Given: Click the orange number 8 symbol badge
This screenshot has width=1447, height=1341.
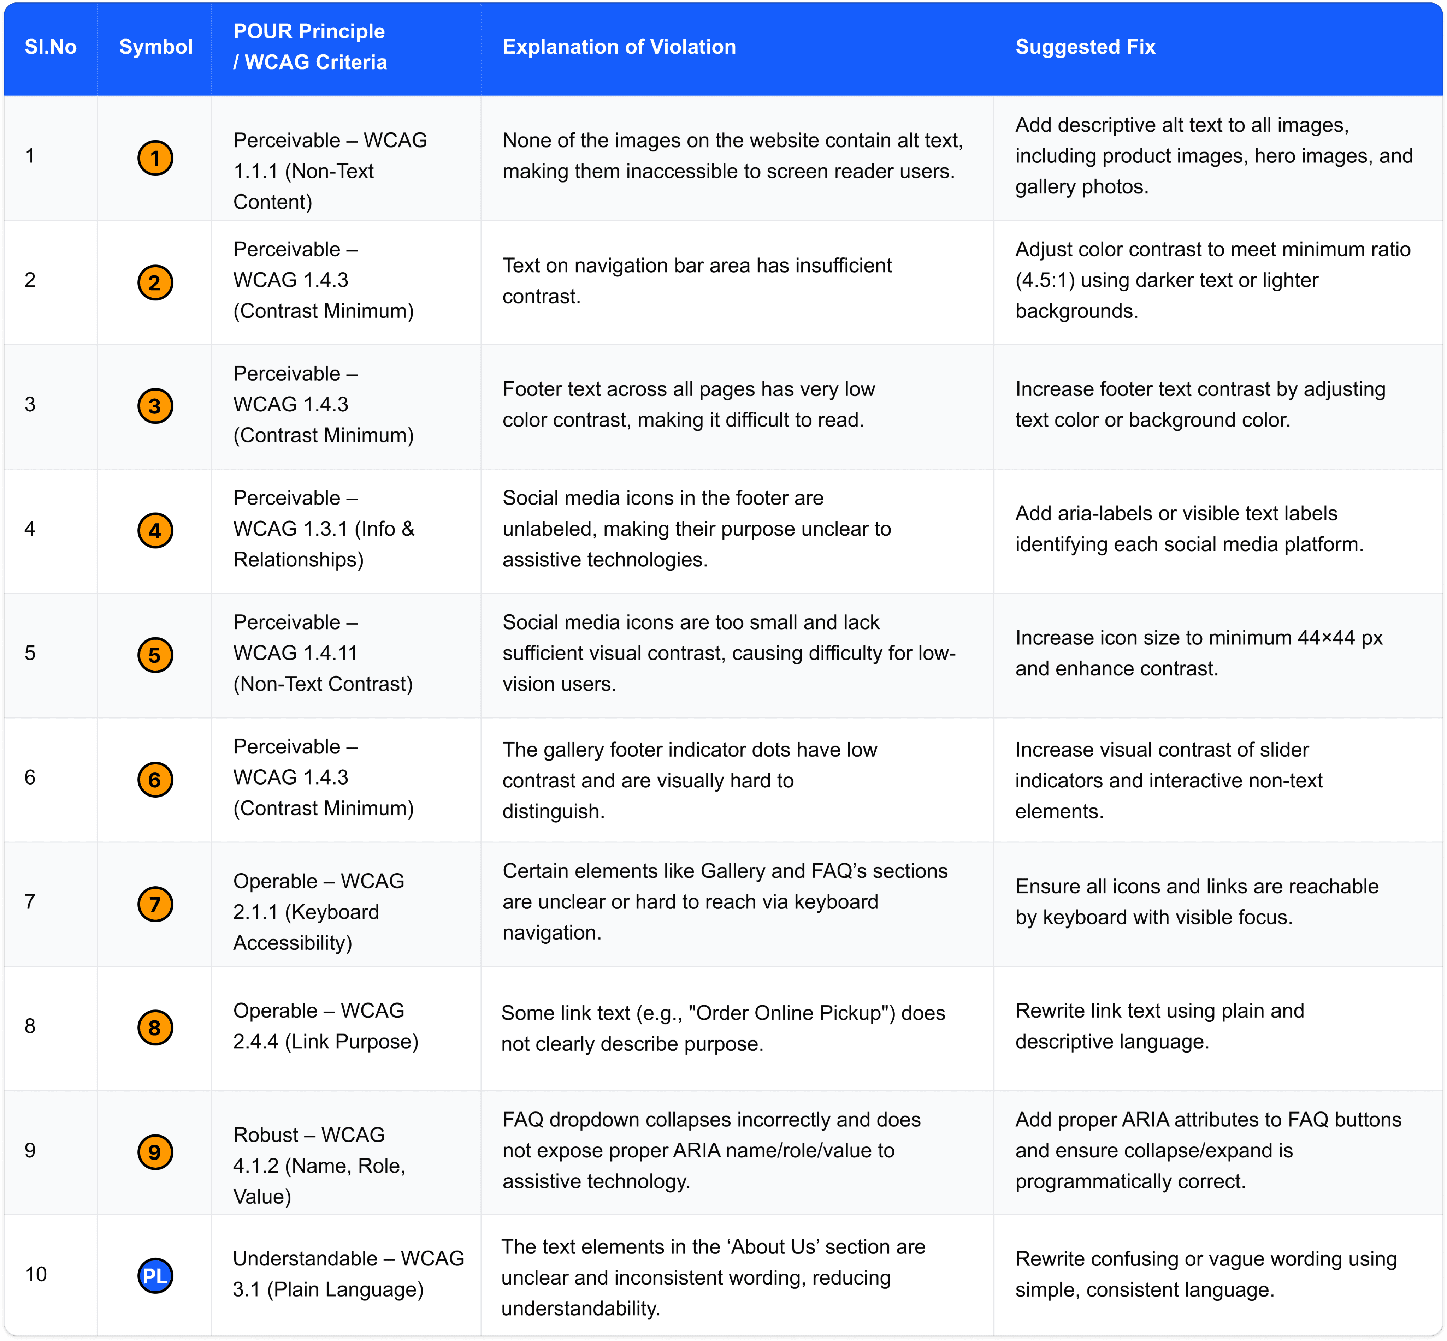Looking at the screenshot, I should click(155, 1027).
